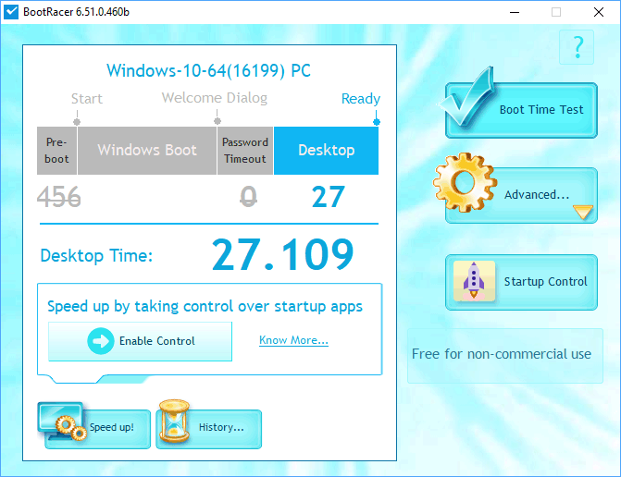Open help via the question mark icon

(x=577, y=47)
